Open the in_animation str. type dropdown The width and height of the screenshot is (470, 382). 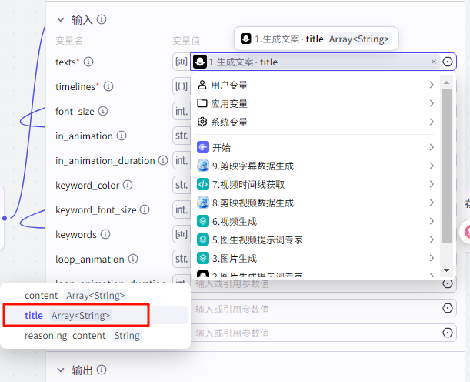181,136
